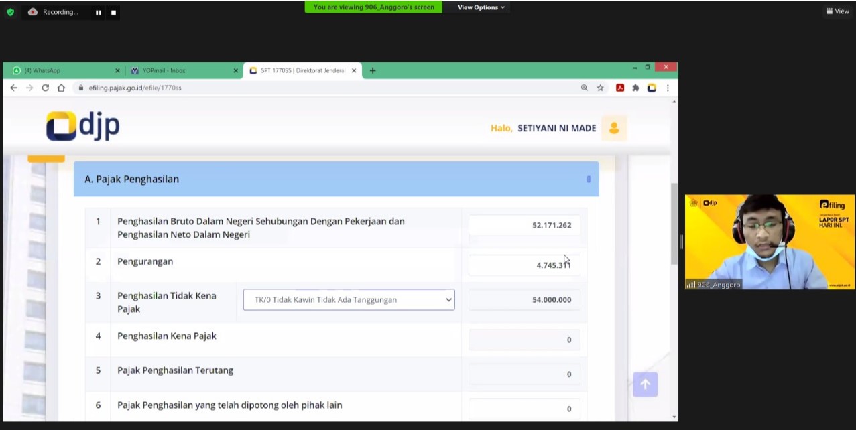
Task: Click the View layout button
Action: pyautogui.click(x=837, y=11)
